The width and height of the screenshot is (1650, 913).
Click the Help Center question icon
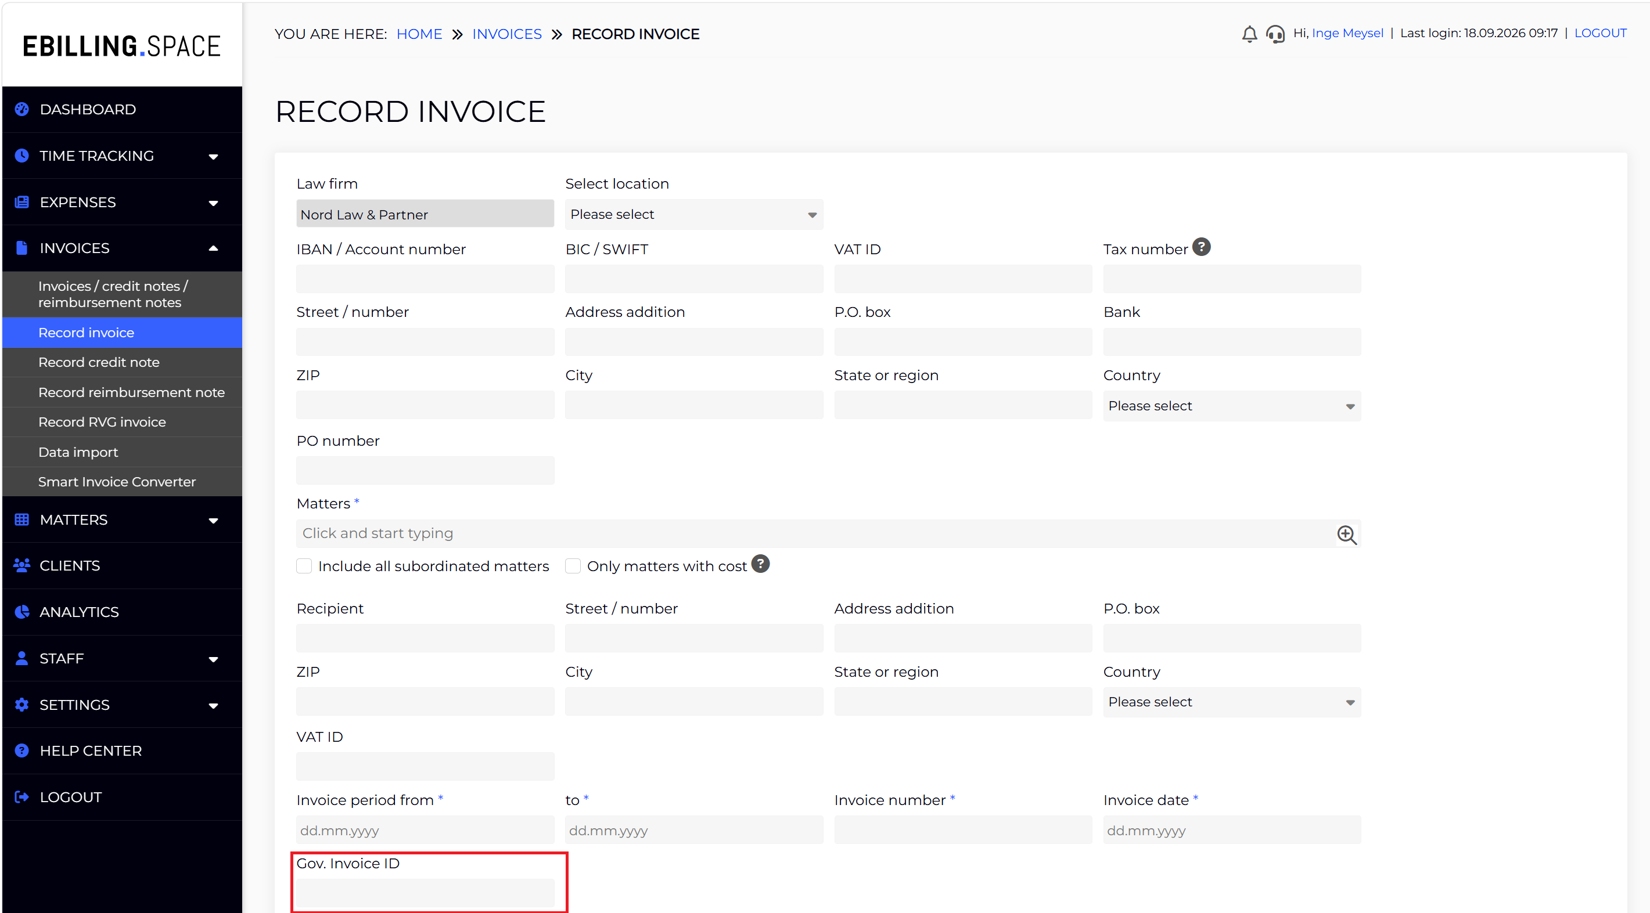coord(21,751)
